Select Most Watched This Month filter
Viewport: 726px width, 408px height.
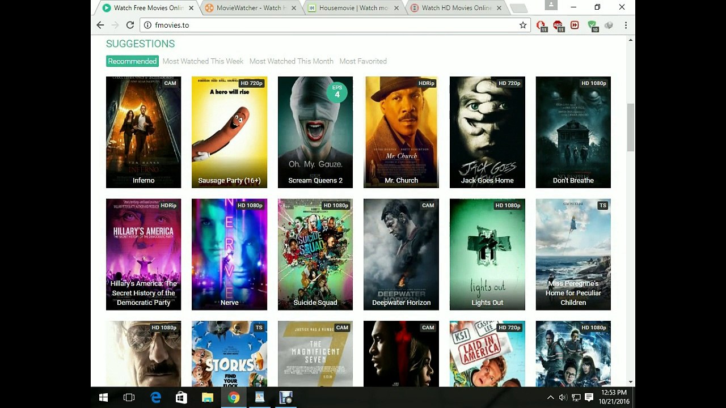pos(292,61)
